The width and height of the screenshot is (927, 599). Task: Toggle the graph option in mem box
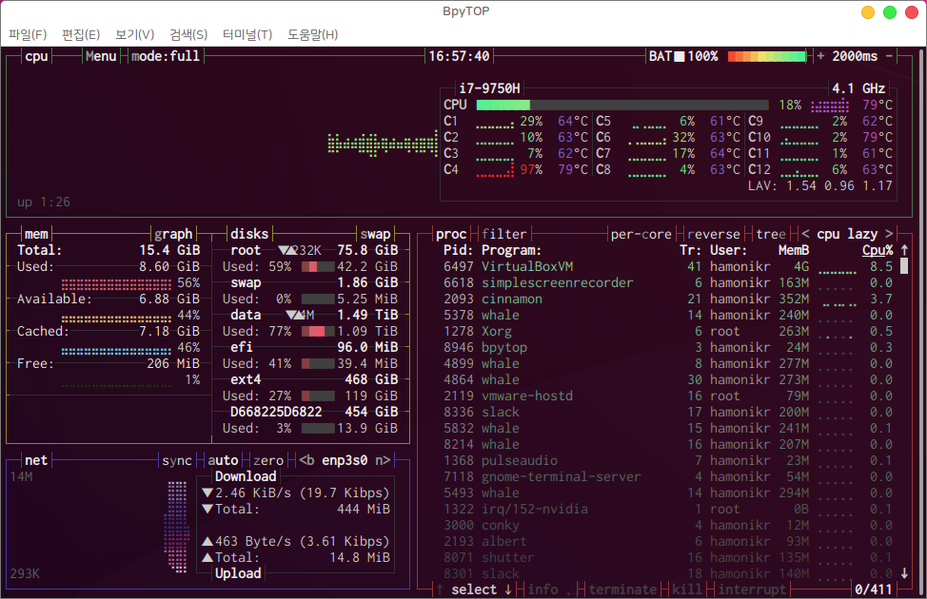[x=173, y=234]
